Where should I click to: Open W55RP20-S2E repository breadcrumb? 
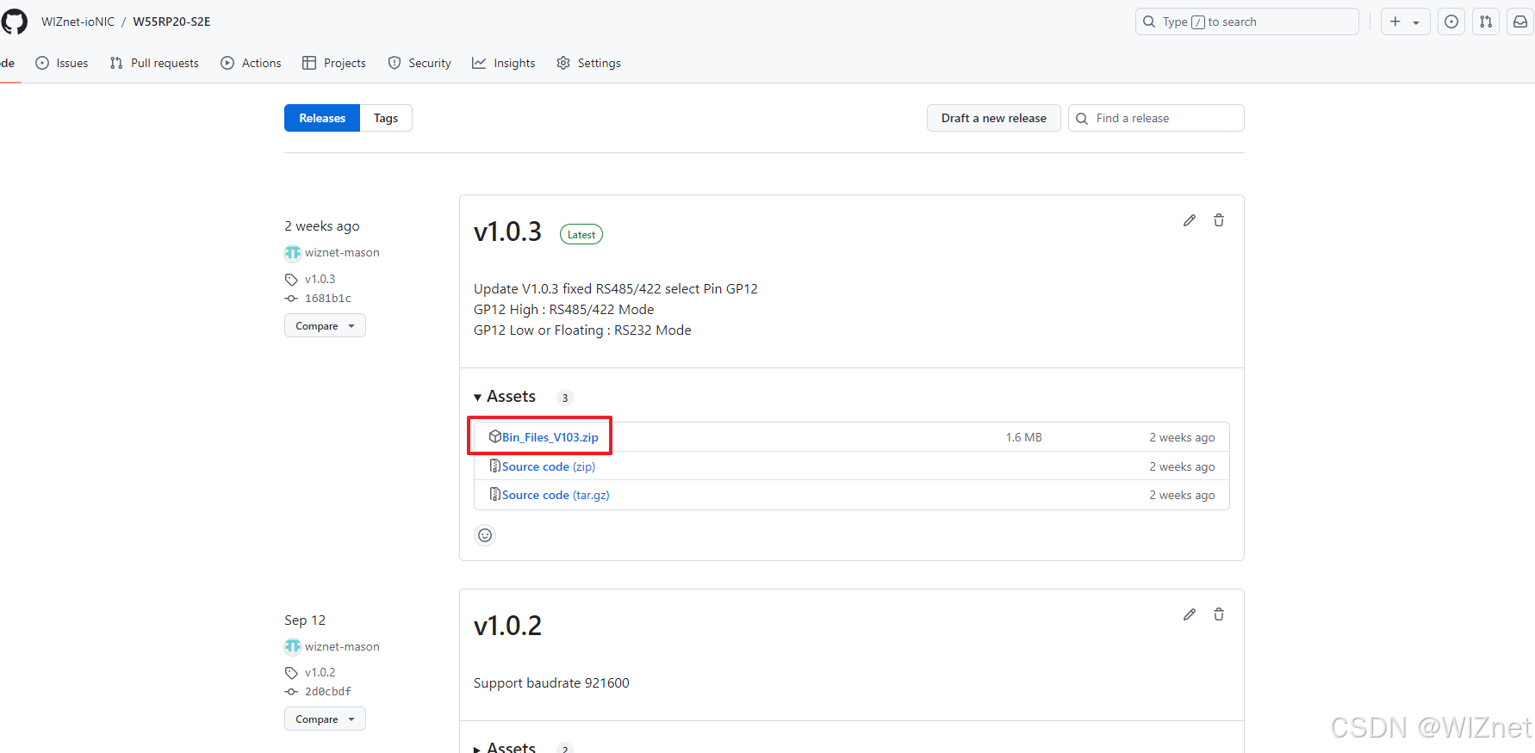171,22
